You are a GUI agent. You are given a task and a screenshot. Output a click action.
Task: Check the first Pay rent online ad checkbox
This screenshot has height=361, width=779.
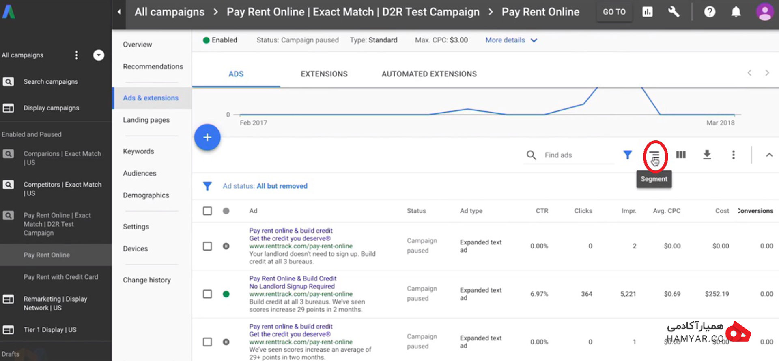pyautogui.click(x=207, y=246)
